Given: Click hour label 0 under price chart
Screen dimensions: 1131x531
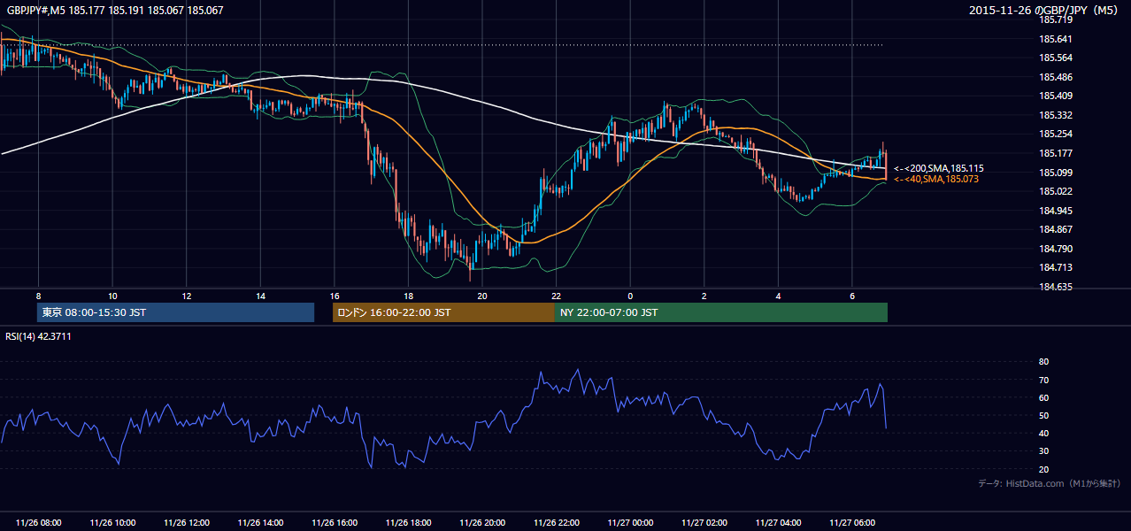Looking at the screenshot, I should tap(630, 296).
